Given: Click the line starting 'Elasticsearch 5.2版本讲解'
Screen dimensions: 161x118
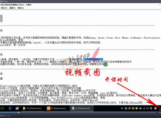Looking at the screenshot, I should pyautogui.click(x=39, y=86).
